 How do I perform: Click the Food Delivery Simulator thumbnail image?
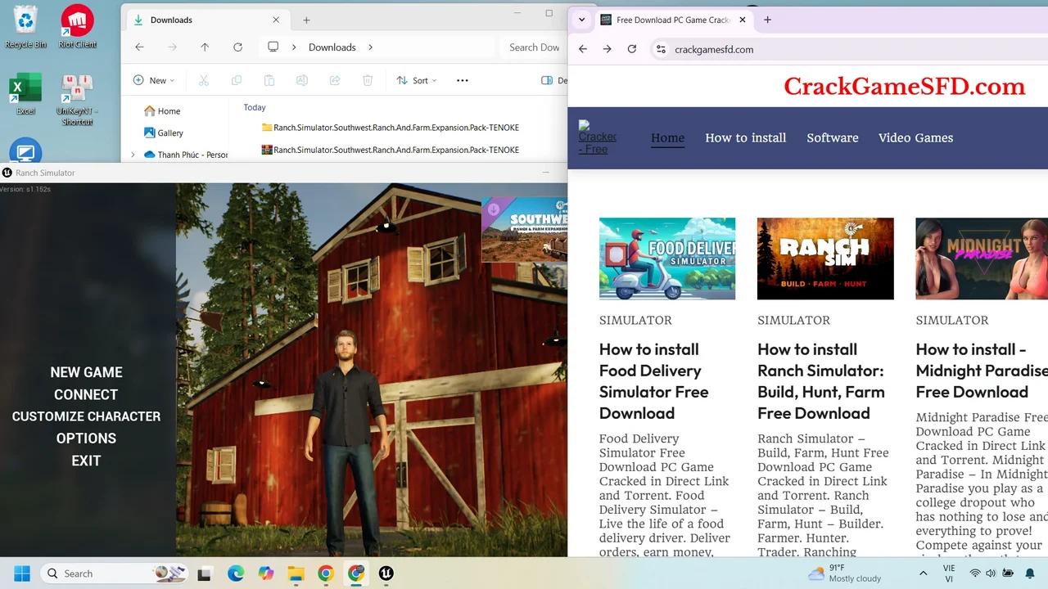point(667,259)
